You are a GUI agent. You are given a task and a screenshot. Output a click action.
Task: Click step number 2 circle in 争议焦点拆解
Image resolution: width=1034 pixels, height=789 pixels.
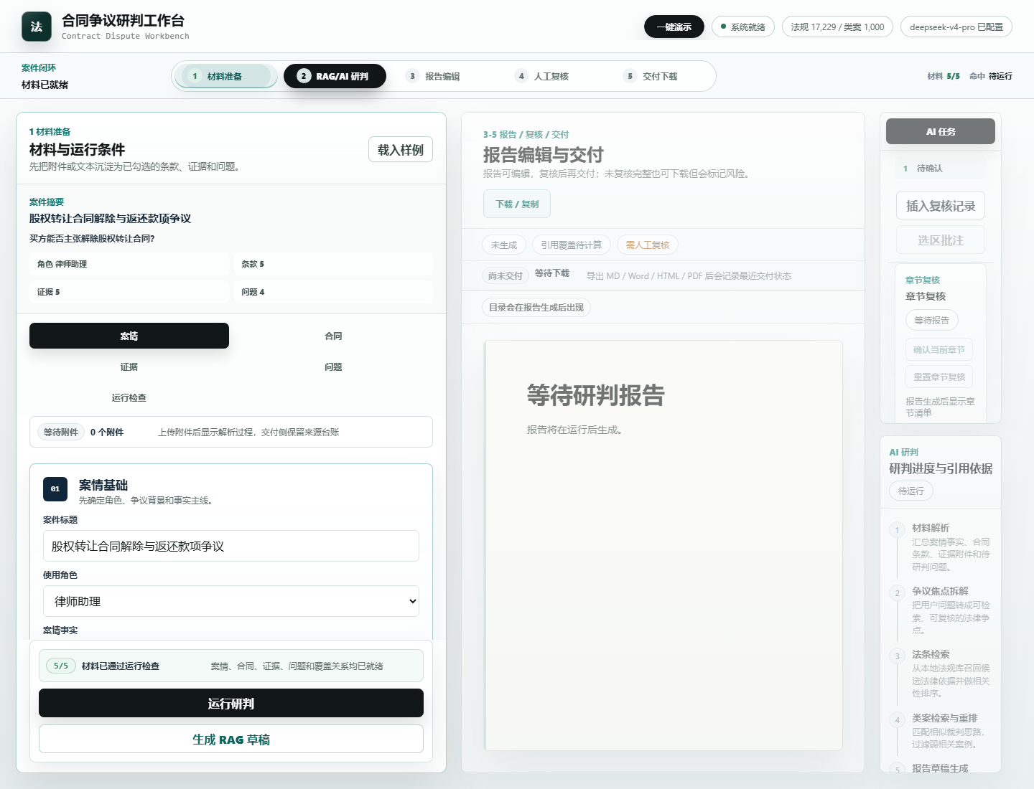[x=897, y=593]
